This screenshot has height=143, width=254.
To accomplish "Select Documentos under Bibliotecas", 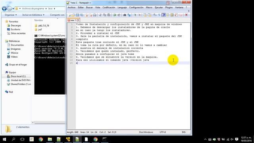I will click(x=15, y=45).
